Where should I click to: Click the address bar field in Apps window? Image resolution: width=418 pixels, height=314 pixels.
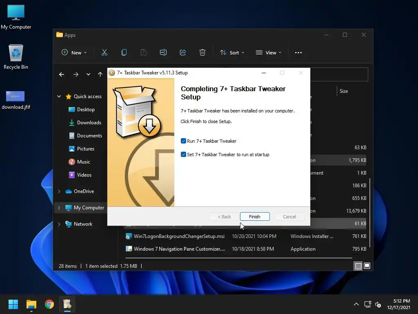(x=339, y=74)
